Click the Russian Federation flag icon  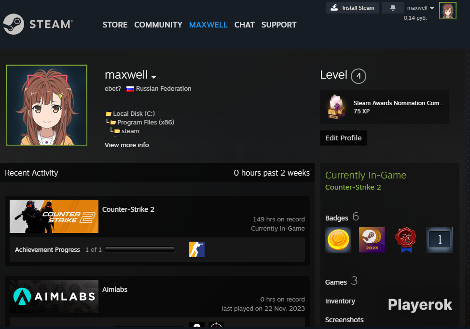[130, 89]
